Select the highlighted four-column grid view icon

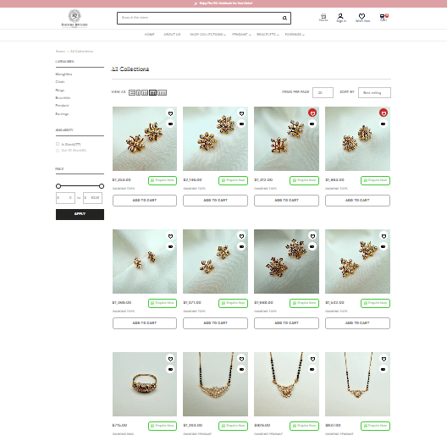click(x=152, y=92)
